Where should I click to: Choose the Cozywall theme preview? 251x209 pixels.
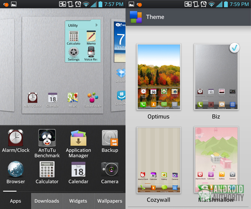pyautogui.click(x=159, y=160)
